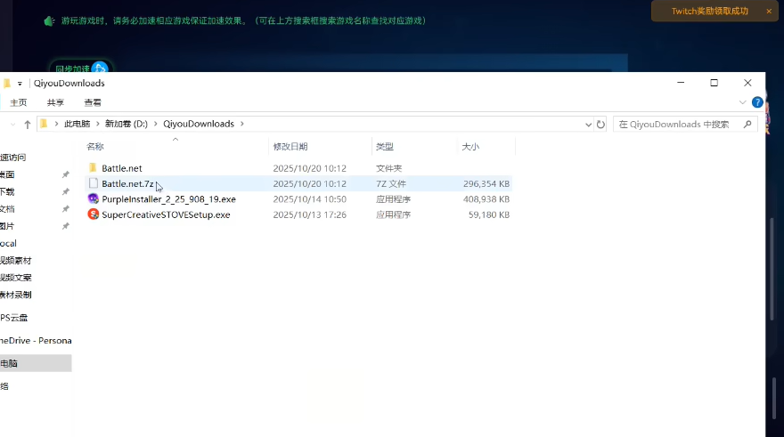Refresh the QiyouDownloads folder view
784x437 pixels.
tap(600, 125)
